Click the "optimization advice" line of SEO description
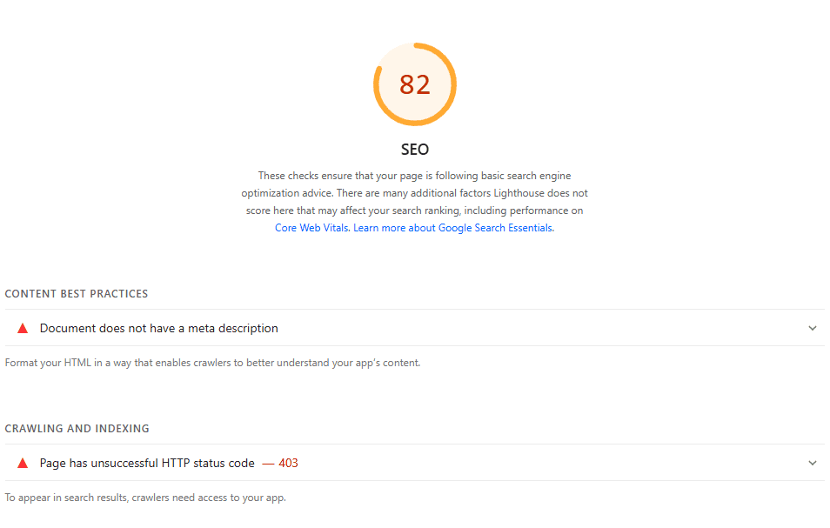 pos(414,193)
